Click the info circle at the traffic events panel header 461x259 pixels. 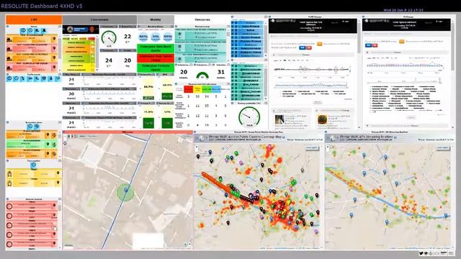[7, 75]
